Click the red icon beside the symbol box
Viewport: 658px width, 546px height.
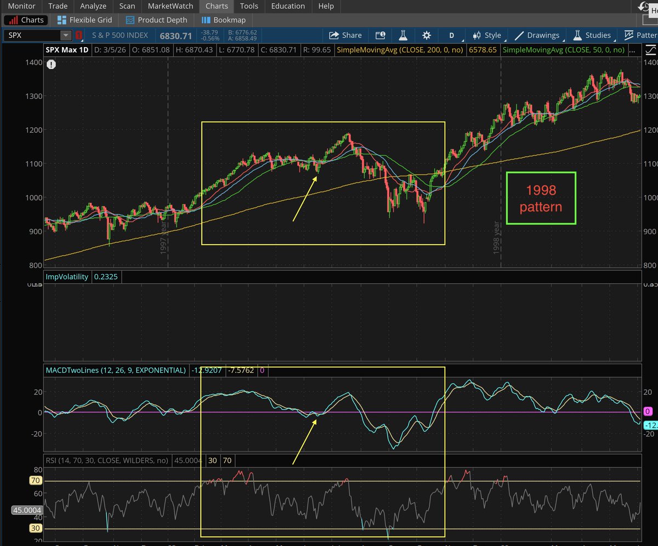(80, 35)
